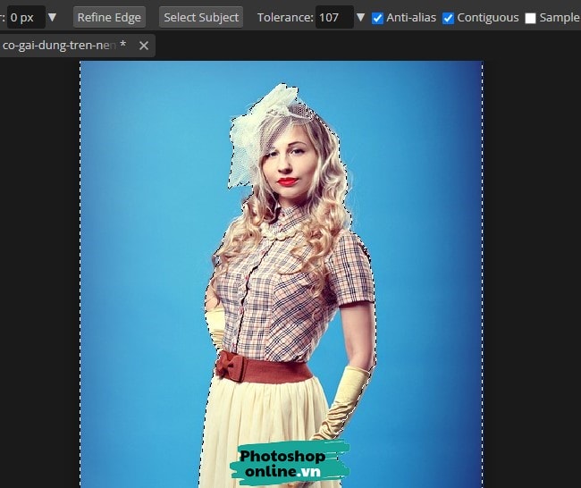
Task: Click the Photoshop online.vn watermark logo
Action: tap(290, 462)
